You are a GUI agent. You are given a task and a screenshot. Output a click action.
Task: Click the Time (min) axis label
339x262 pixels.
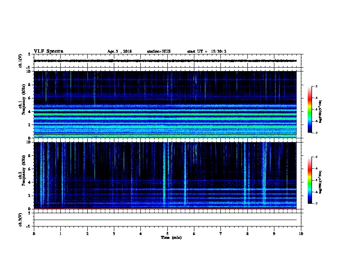[x=171, y=238]
